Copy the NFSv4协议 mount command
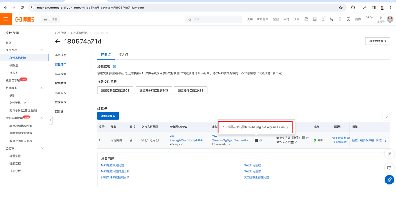 (x=296, y=142)
